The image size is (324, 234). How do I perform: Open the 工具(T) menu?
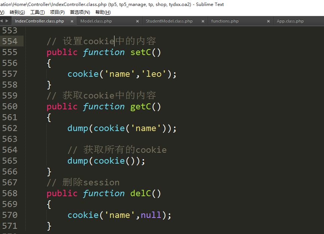37,12
